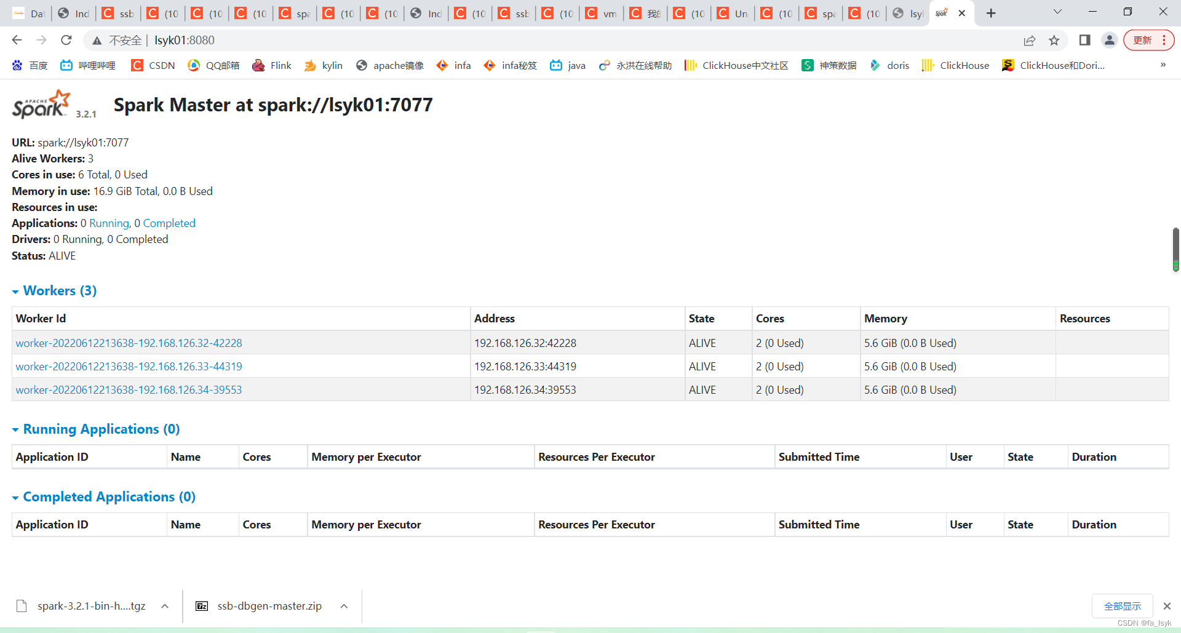This screenshot has height=633, width=1181.
Task: Go back to the previous page
Action: (x=17, y=40)
